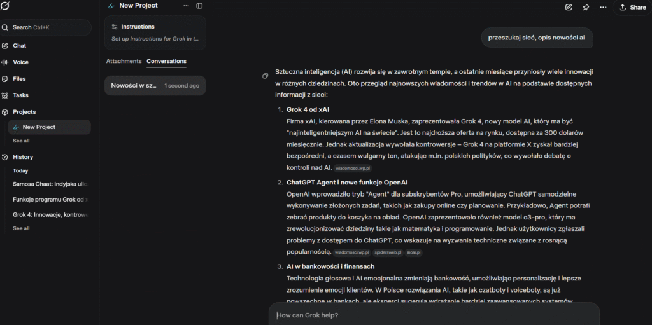This screenshot has width=652, height=325.
Task: Open Chat from the sidebar
Action: point(19,46)
